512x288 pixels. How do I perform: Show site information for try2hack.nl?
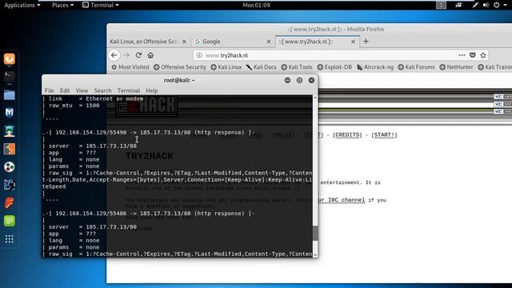[x=199, y=55]
